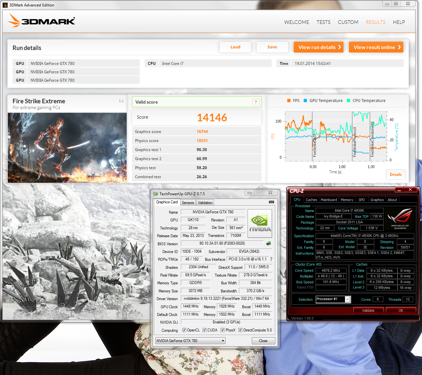Viewport: 422px width, 375px height.
Task: Open the Processor #1 selection dropdown
Action: [333, 299]
